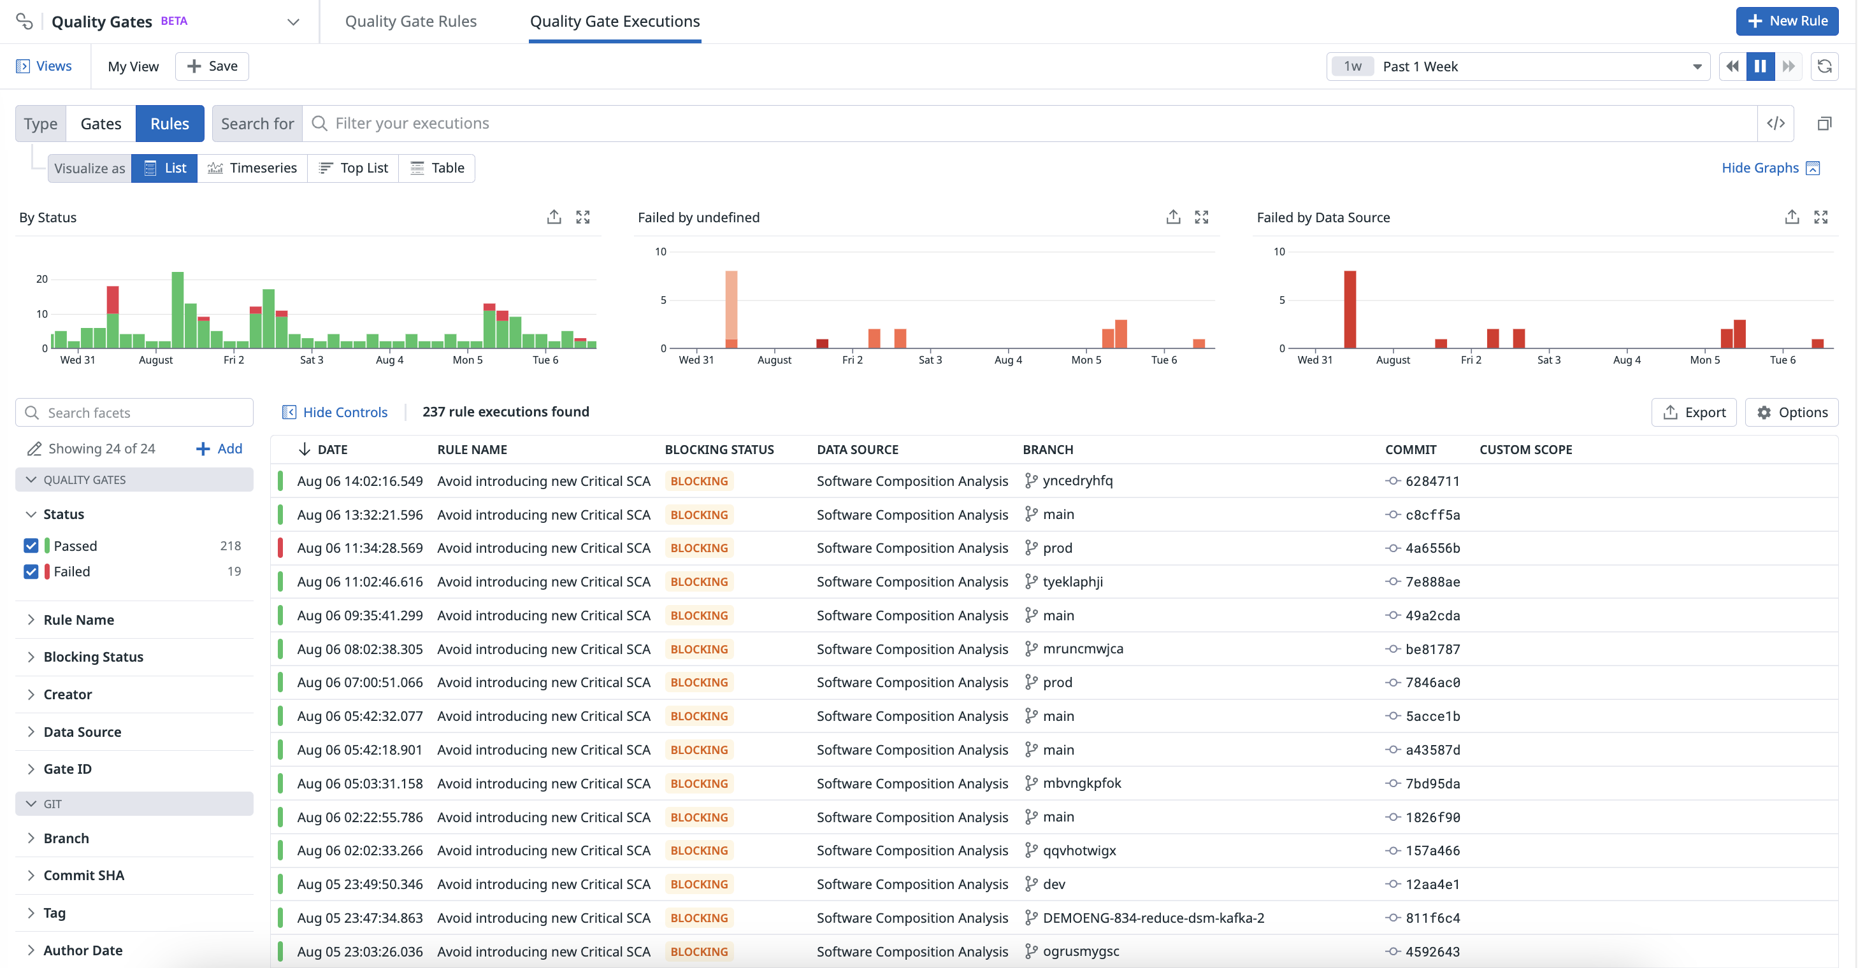Expand the Rule Name facet

78,620
